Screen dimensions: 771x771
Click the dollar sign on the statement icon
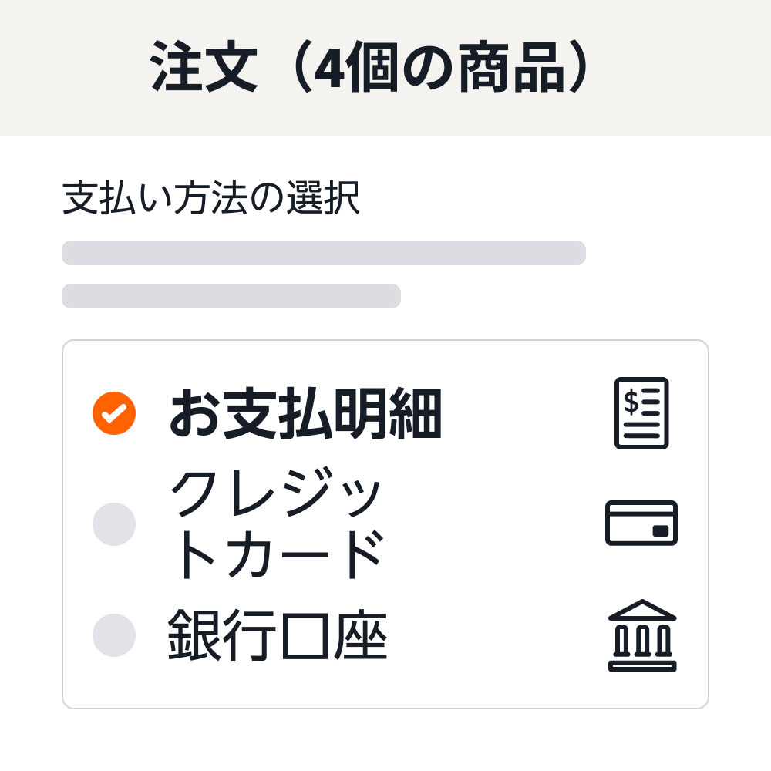[631, 400]
